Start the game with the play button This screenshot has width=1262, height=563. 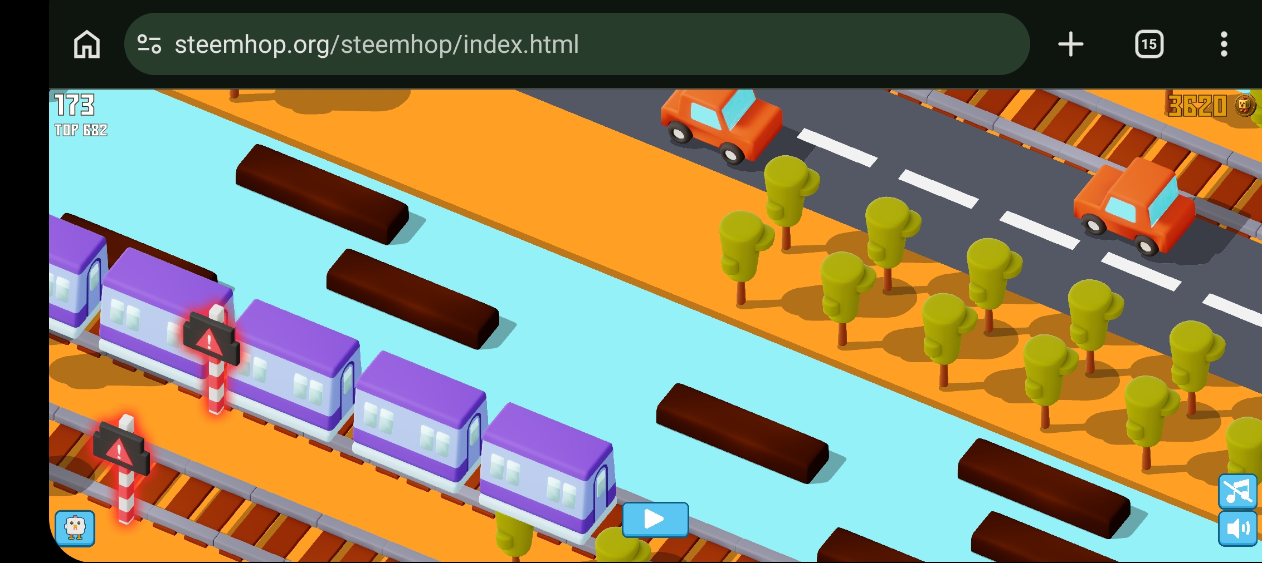655,520
